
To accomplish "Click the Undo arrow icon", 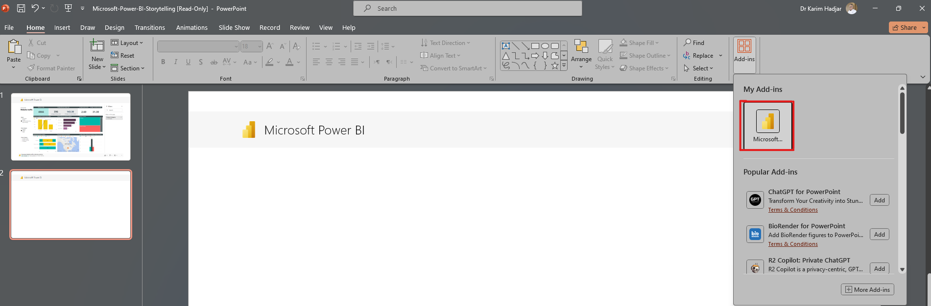I will tap(35, 8).
